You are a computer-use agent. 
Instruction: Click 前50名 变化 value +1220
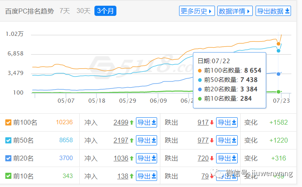278,140
